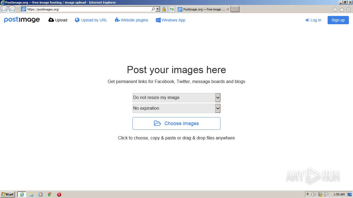353x198 pixels.
Task: Click the Windows Start button
Action: click(8, 194)
